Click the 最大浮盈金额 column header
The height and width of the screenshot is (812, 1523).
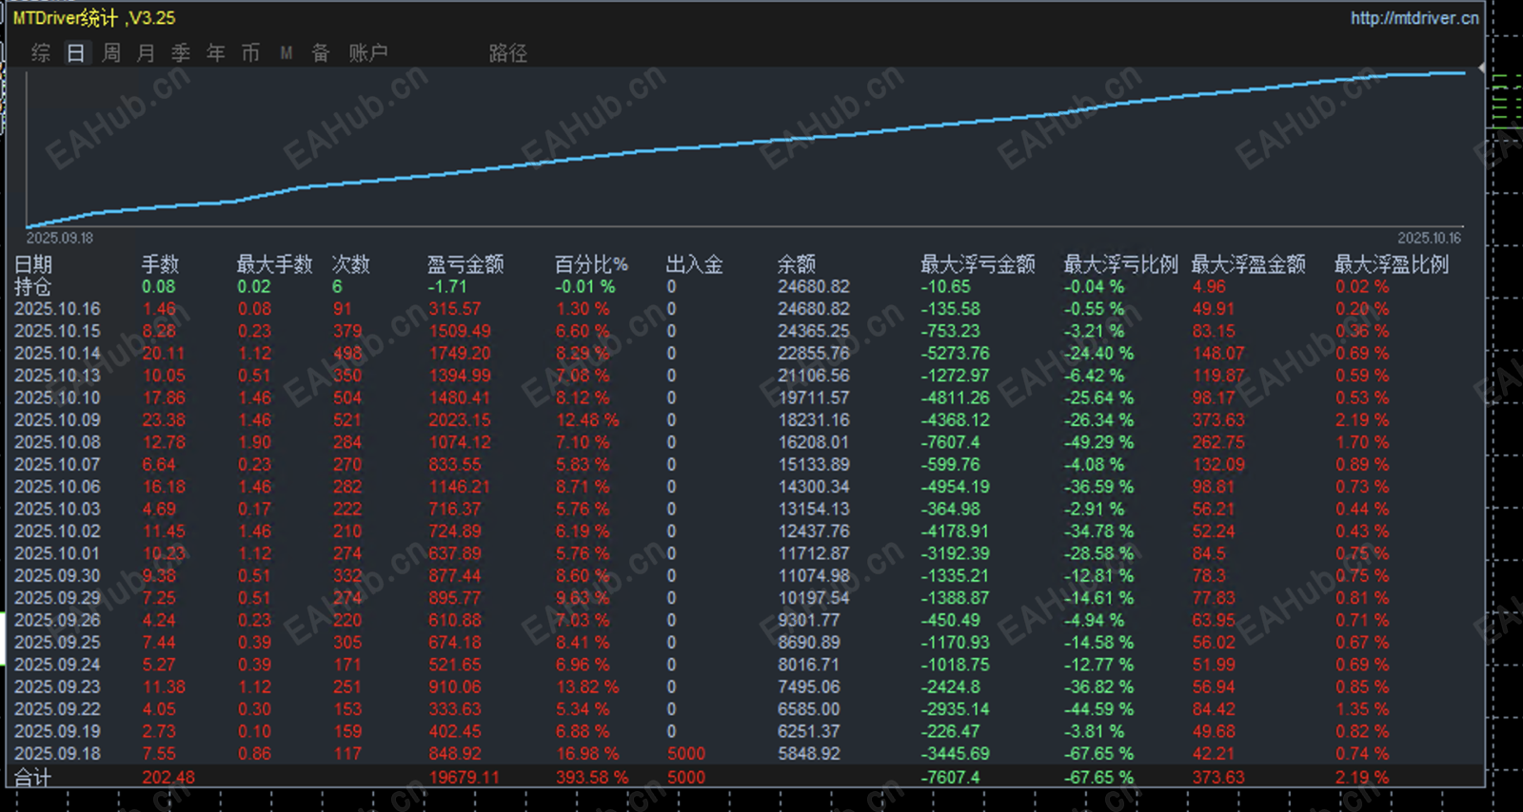pyautogui.click(x=1248, y=264)
